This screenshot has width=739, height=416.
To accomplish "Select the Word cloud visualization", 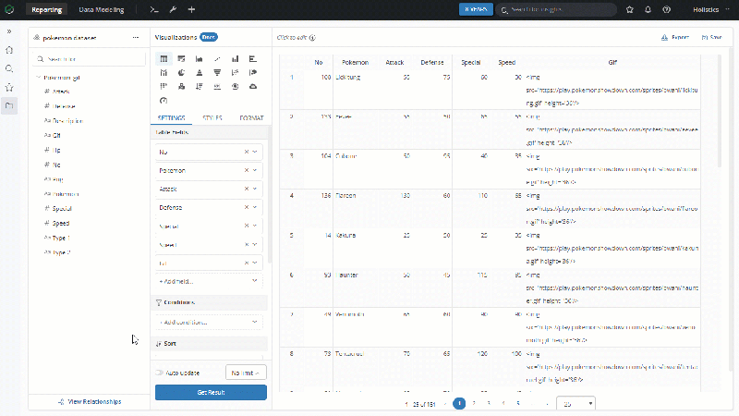I will [x=253, y=86].
